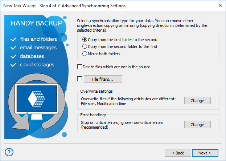Image resolution: width=226 pixels, height=161 pixels.
Task: Proceed with the Next button
Action: tap(205, 153)
